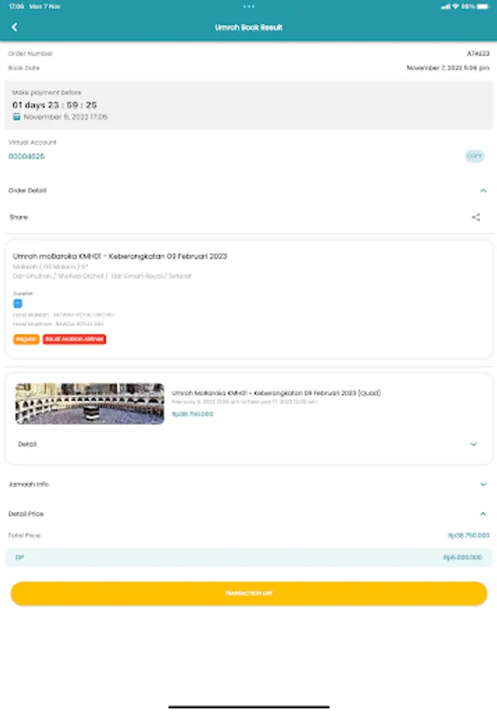The height and width of the screenshot is (712, 497).
Task: Tap the share icon
Action: coord(476,217)
